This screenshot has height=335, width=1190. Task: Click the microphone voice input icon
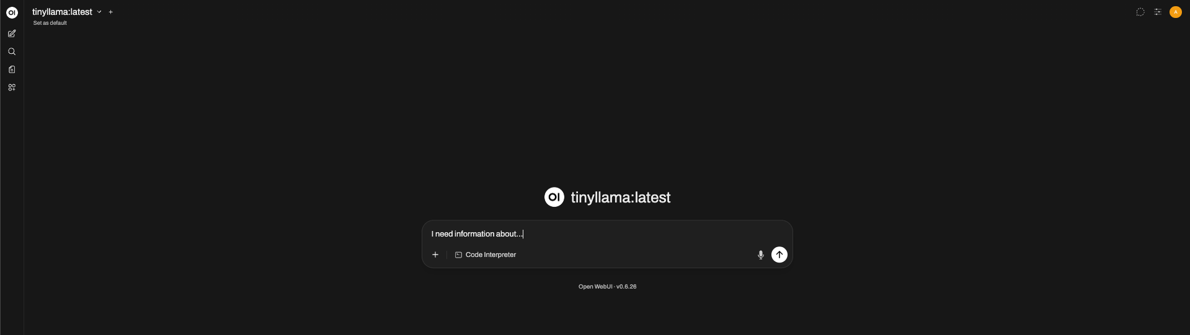point(760,255)
